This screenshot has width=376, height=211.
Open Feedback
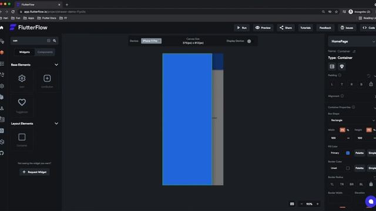point(325,28)
